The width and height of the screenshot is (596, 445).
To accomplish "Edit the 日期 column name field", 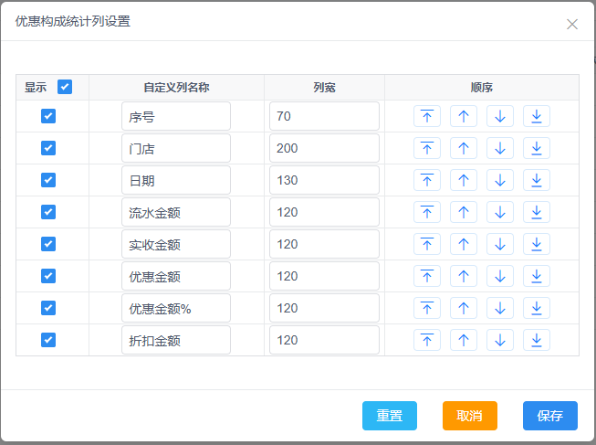I will 176,180.
